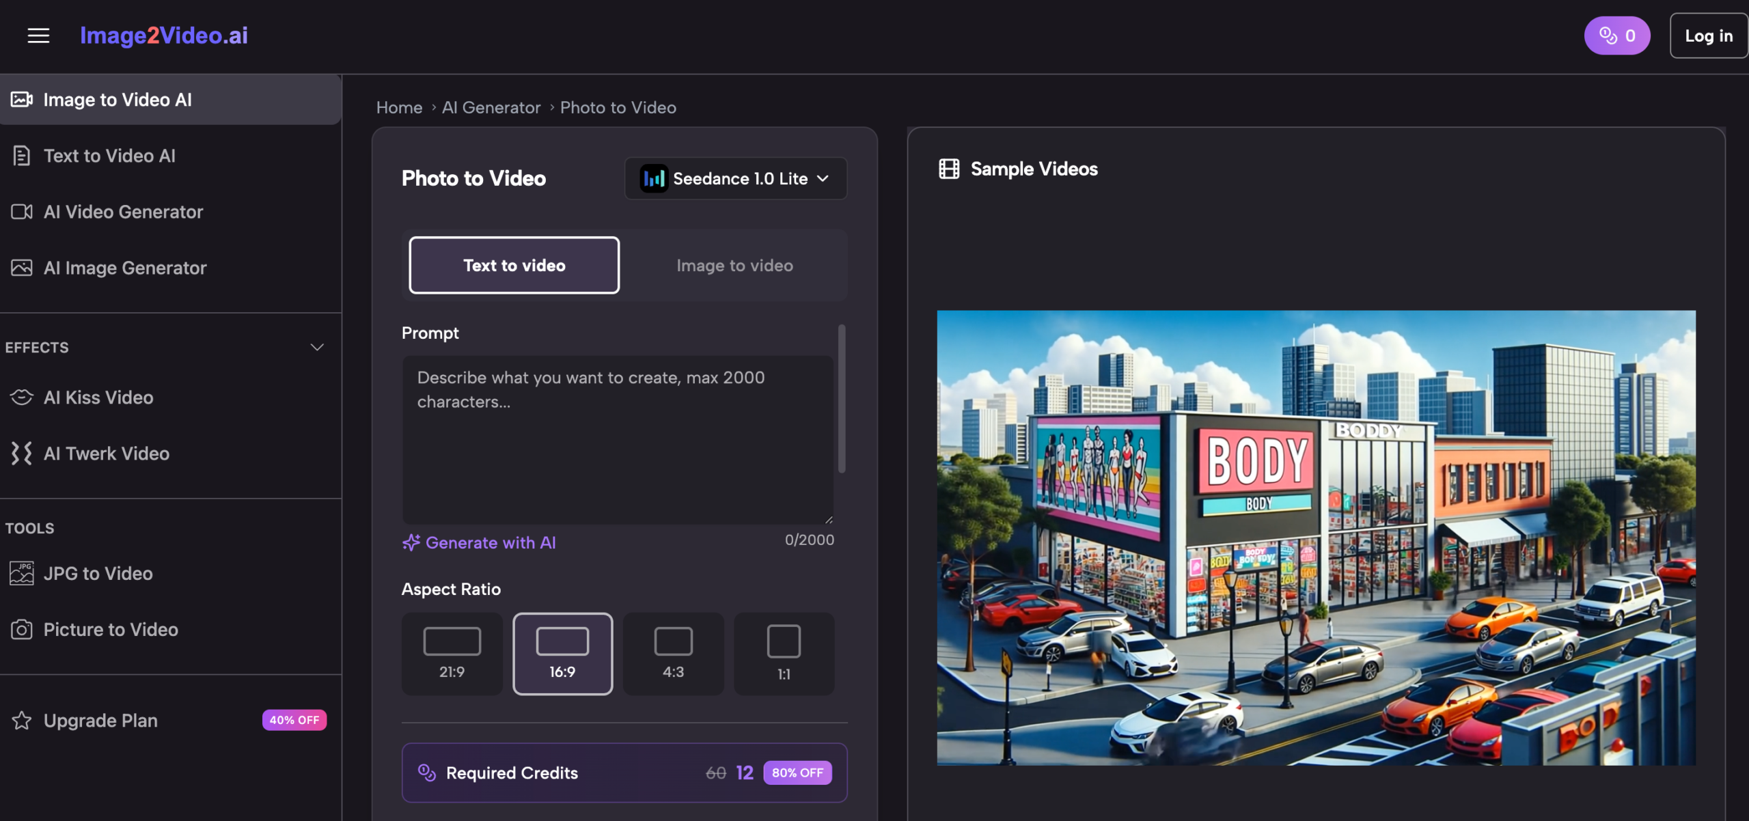Choose the 4:3 aspect ratio option
Screen dimensions: 1749x821
[673, 654]
